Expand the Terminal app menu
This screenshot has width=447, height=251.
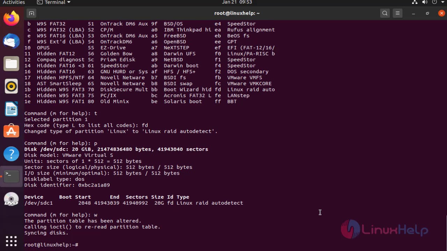[54, 2]
